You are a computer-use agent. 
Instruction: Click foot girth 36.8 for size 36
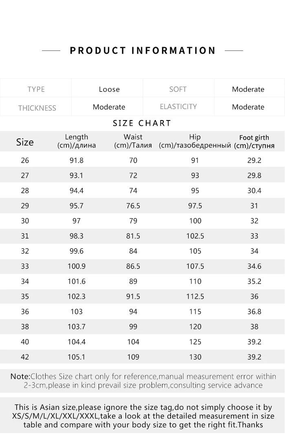tap(254, 311)
